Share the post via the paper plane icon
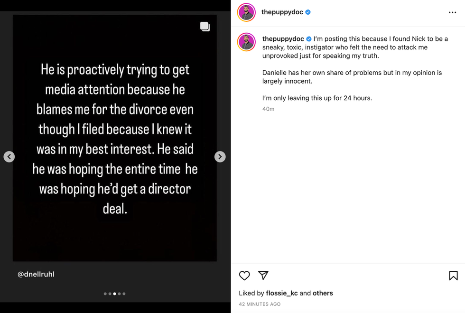Screen dimensions: 465x313 click(x=263, y=275)
